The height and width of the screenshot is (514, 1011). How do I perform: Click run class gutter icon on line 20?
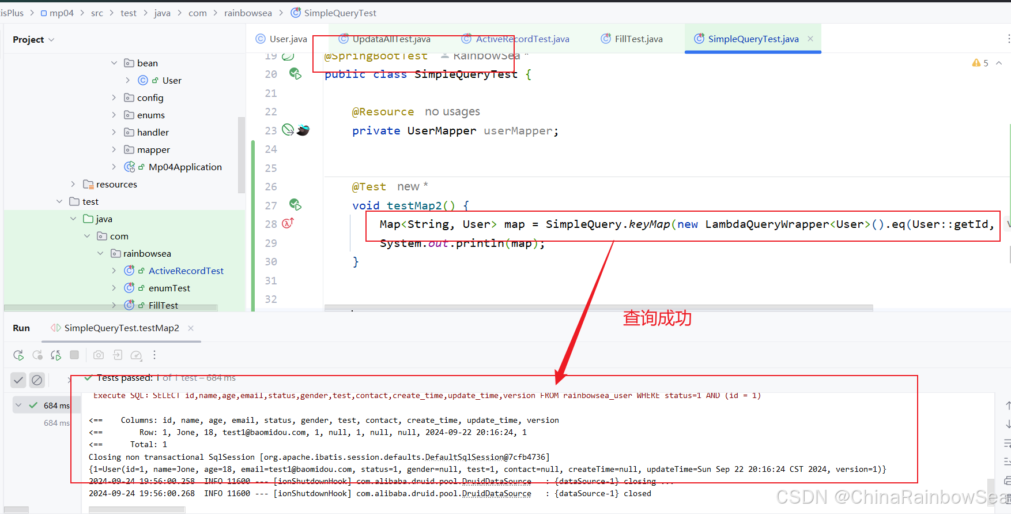click(x=295, y=74)
